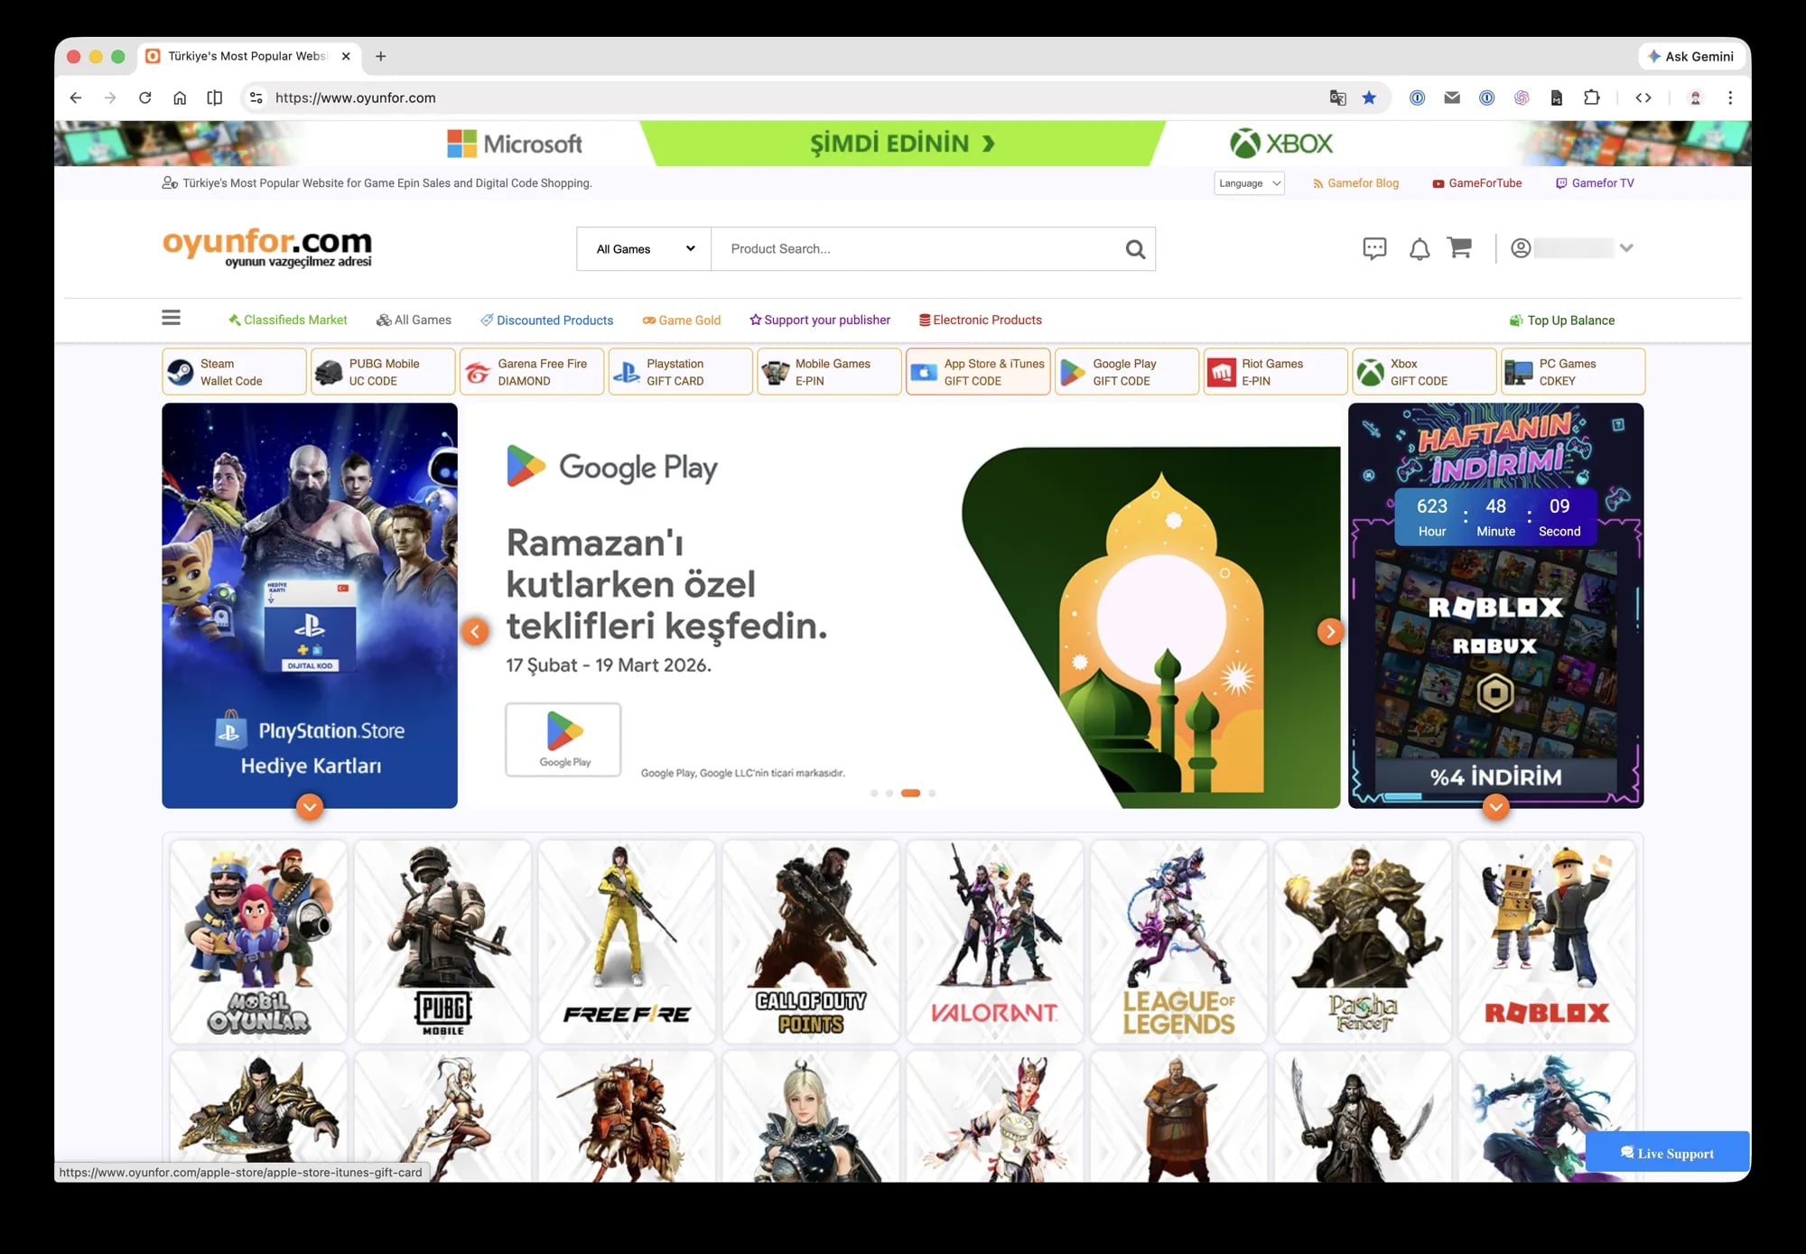This screenshot has height=1254, width=1806.
Task: Click the Google Translate icon in address bar
Action: pyautogui.click(x=1337, y=98)
